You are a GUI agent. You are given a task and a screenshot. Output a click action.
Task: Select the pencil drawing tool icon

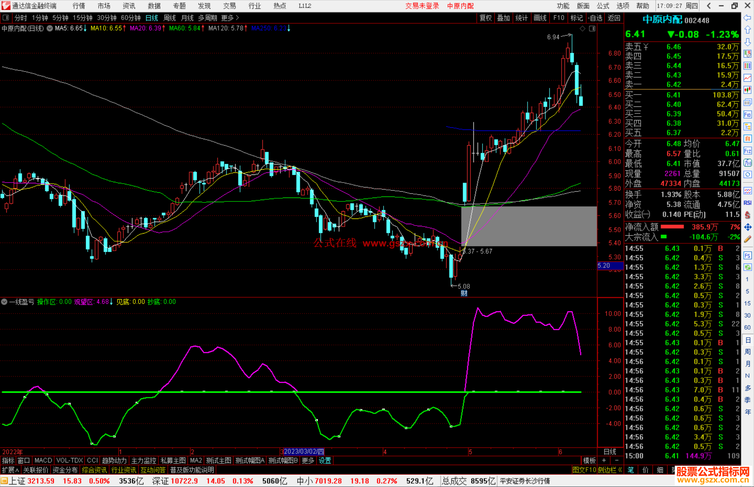coord(747,239)
